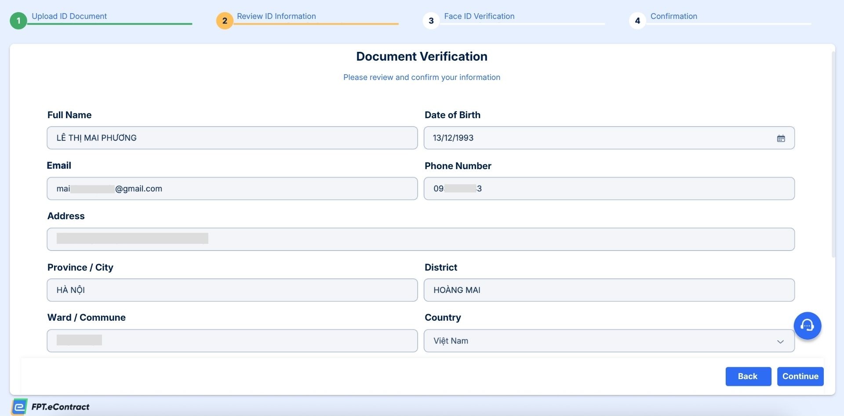Expand the Country dropdown chevron
This screenshot has width=844, height=416.
780,341
